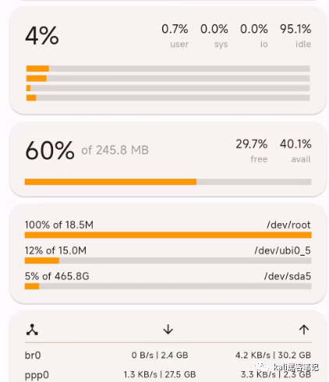Select the /dev/sda5 disk usage bar
The image size is (329, 382).
(x=168, y=286)
